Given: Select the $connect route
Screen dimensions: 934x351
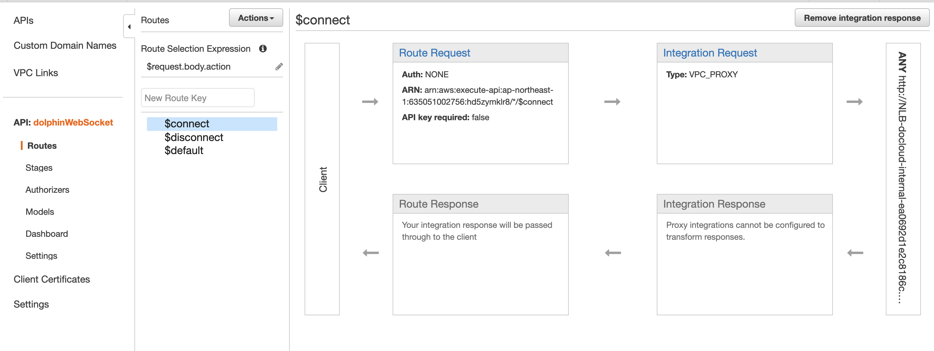Looking at the screenshot, I should tap(212, 124).
